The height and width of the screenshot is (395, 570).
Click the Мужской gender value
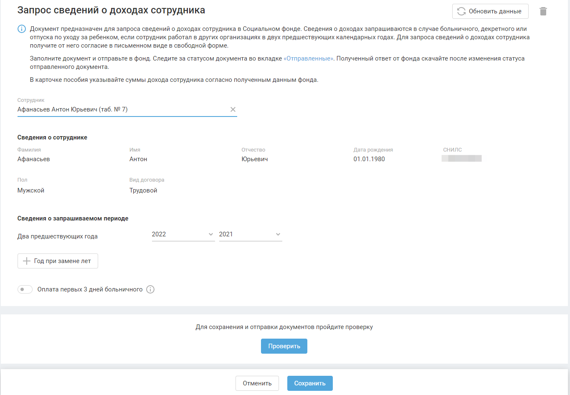pyautogui.click(x=31, y=190)
